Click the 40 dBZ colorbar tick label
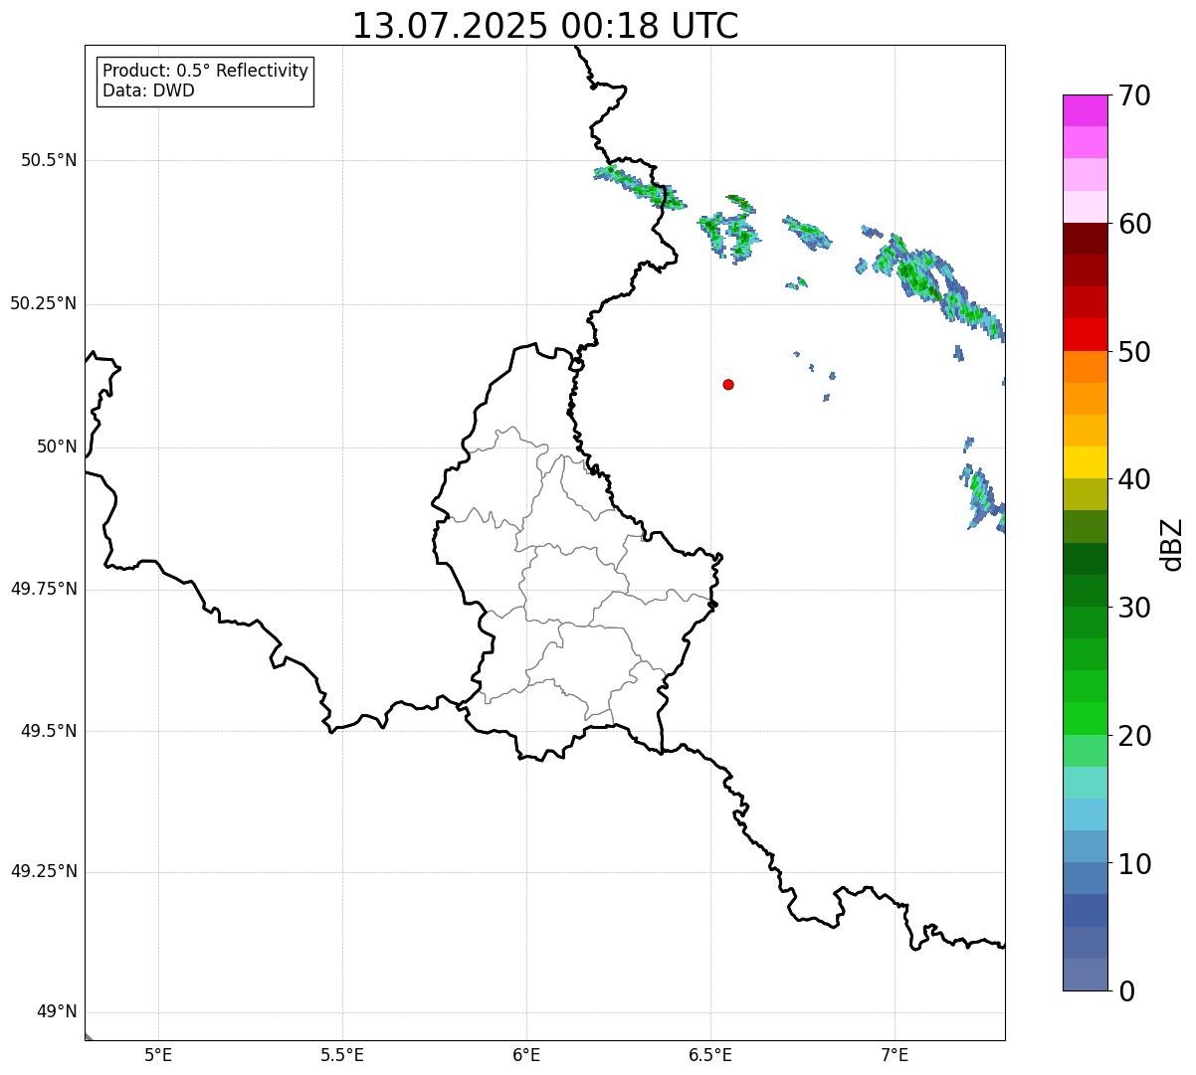 (1134, 479)
